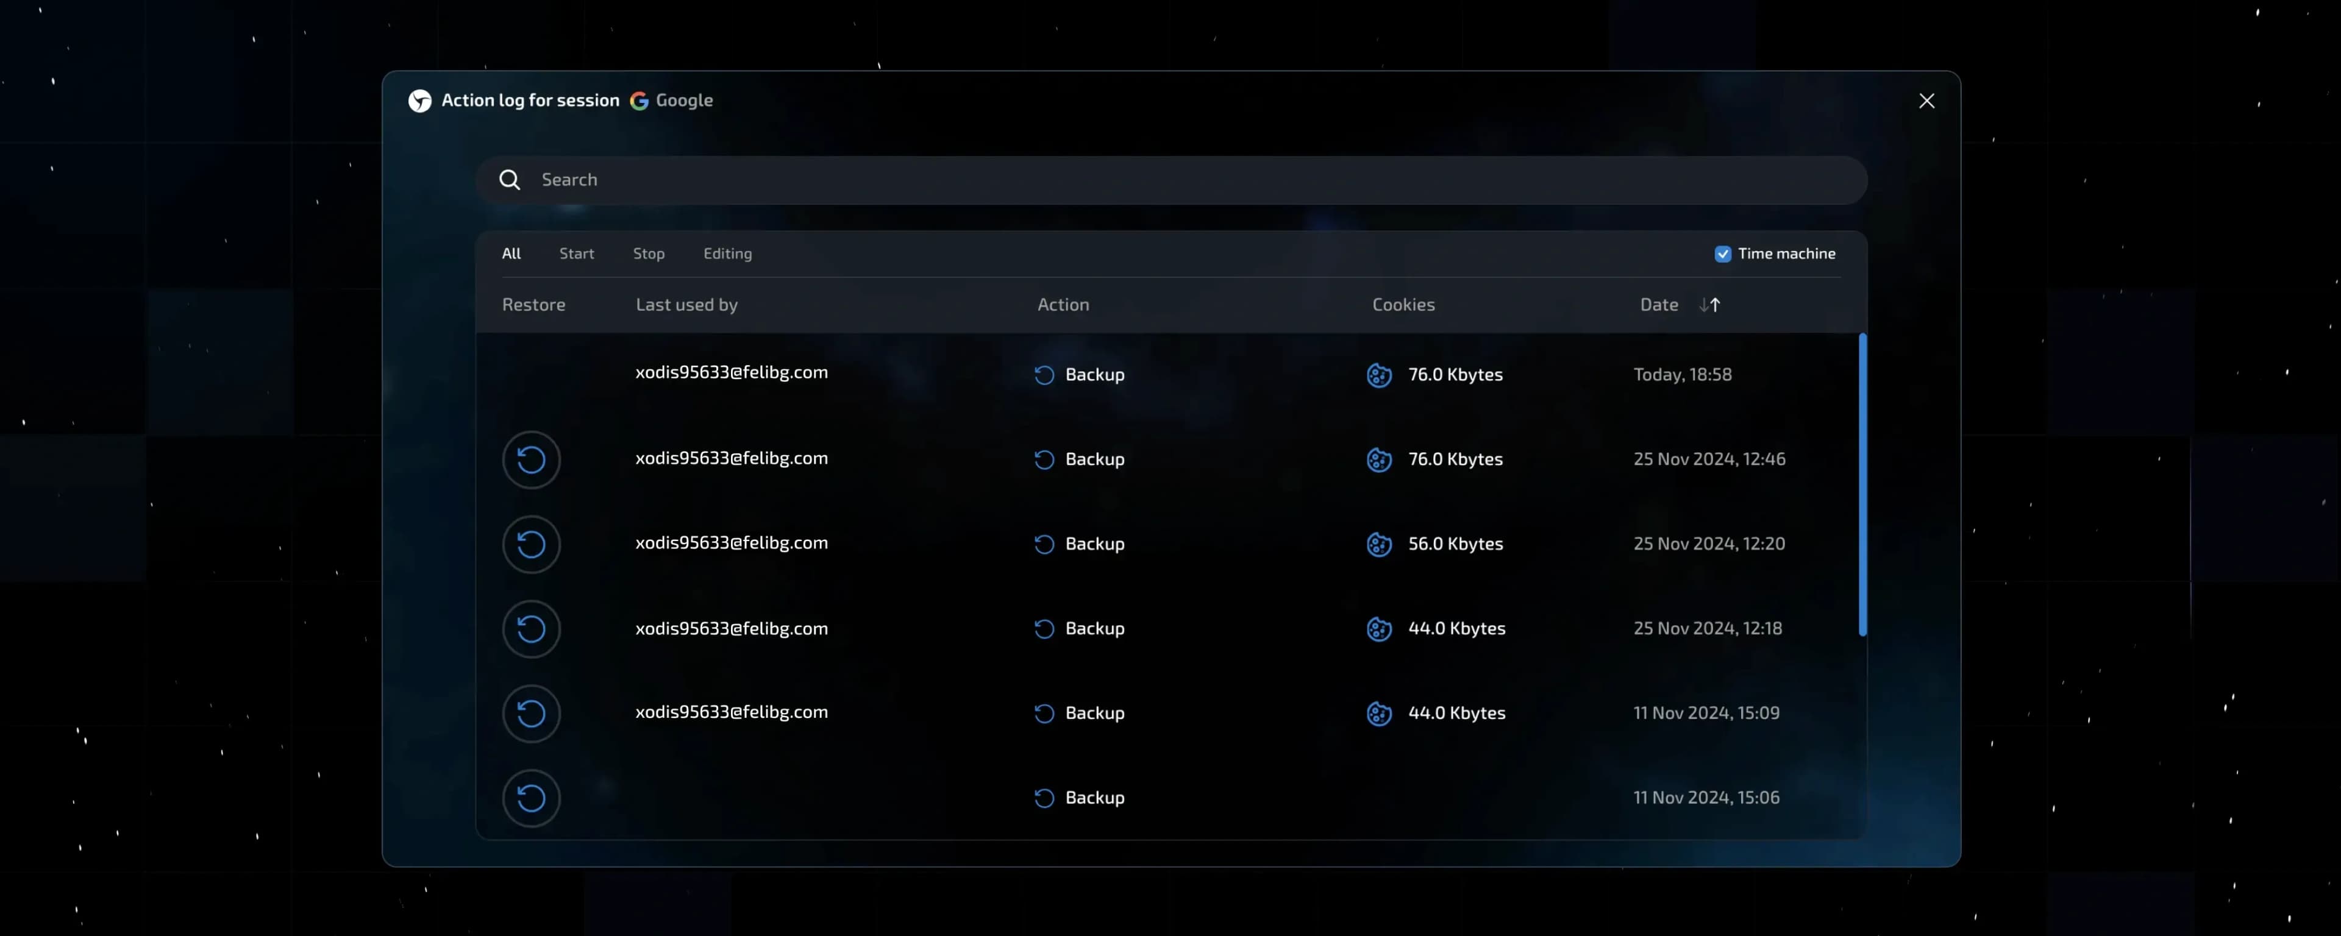Viewport: 2341px width, 936px height.
Task: Toggle Date column sort order arrows
Action: (1709, 305)
